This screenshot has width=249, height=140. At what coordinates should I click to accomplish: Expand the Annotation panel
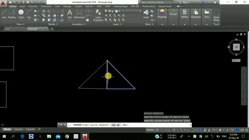pos(79,24)
